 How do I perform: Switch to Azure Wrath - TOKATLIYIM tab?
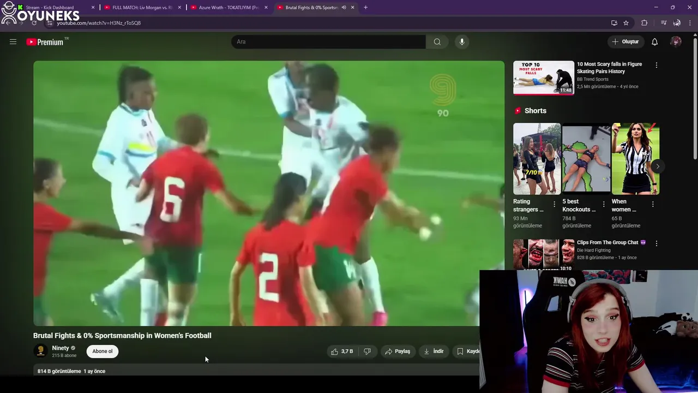pos(228,8)
